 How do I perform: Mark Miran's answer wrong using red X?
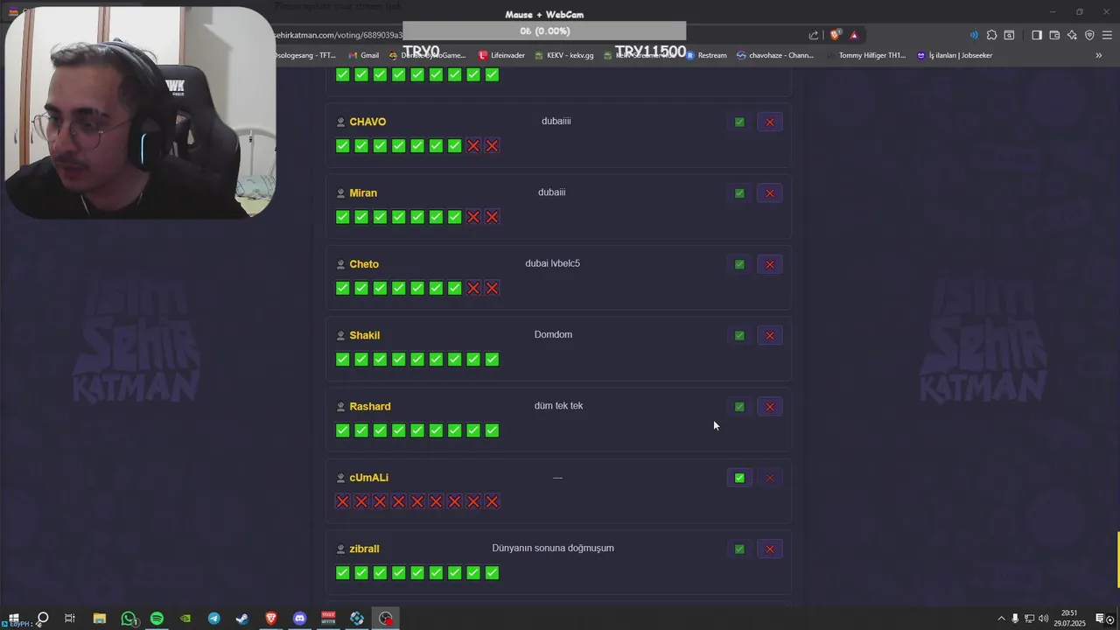pyautogui.click(x=770, y=193)
